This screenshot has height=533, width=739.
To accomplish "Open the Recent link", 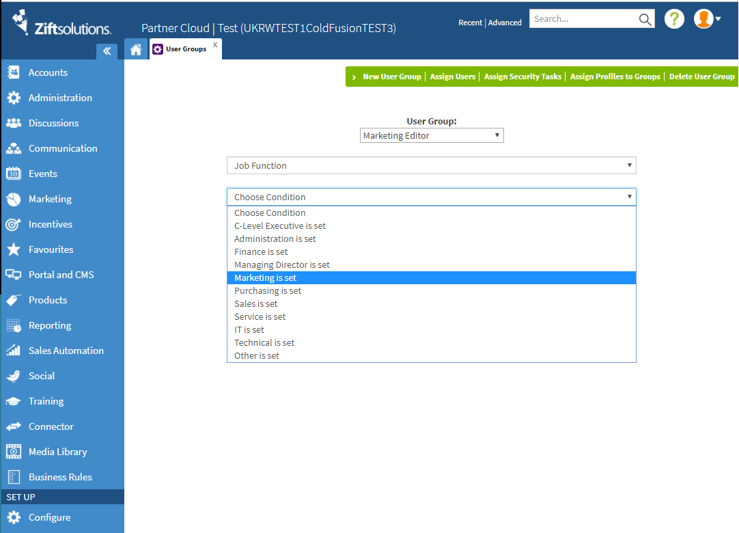I will pos(470,23).
